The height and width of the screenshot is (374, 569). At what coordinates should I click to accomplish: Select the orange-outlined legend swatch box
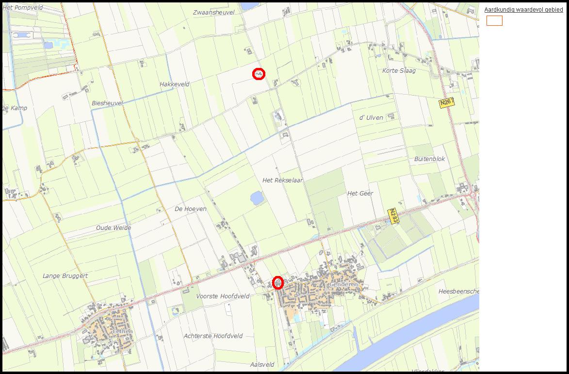tap(494, 21)
